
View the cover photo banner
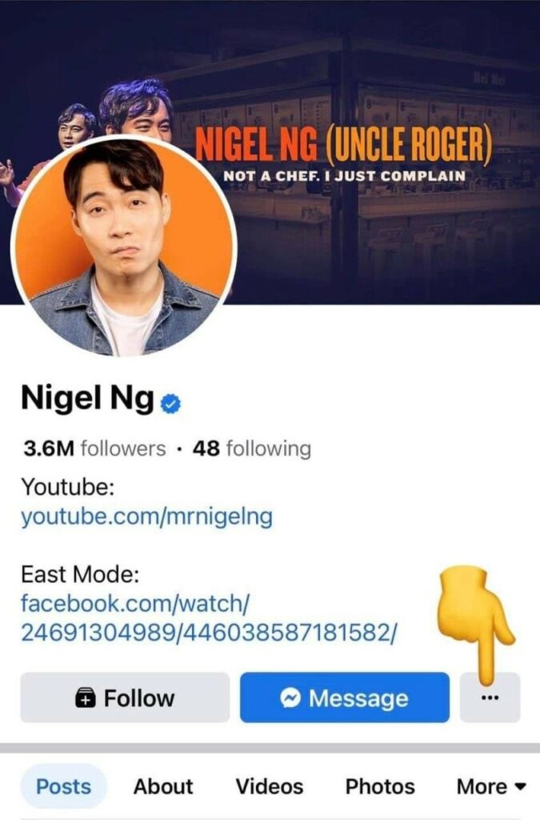[x=270, y=151]
